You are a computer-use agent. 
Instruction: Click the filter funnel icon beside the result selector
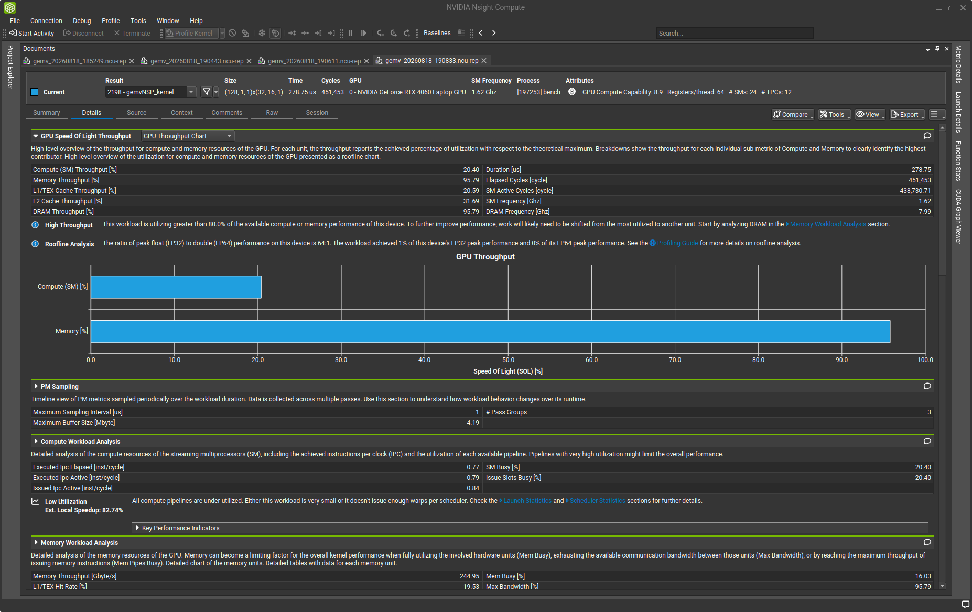click(x=207, y=92)
